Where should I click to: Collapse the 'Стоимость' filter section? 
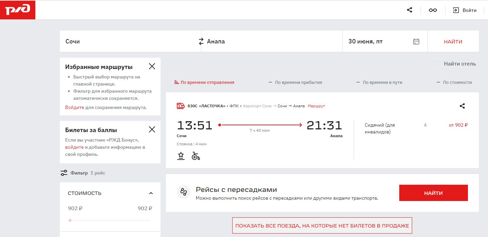tap(151, 193)
